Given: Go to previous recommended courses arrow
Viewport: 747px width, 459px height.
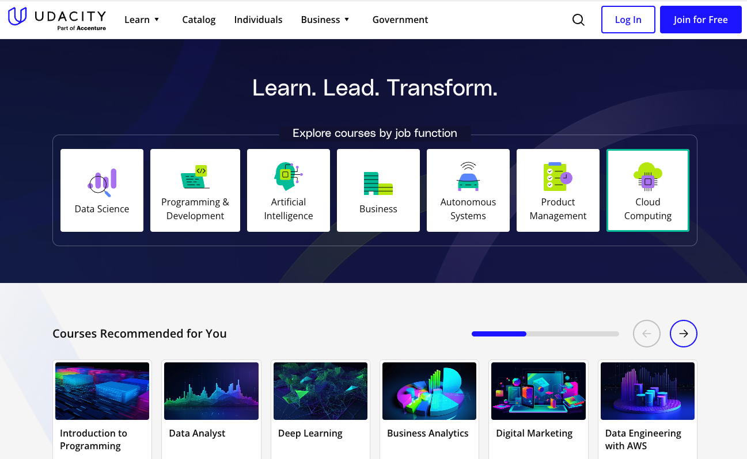Looking at the screenshot, I should 646,334.
